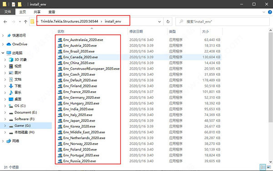
Task: Open the 音乐 folder in sidebar
Action: pos(18,93)
